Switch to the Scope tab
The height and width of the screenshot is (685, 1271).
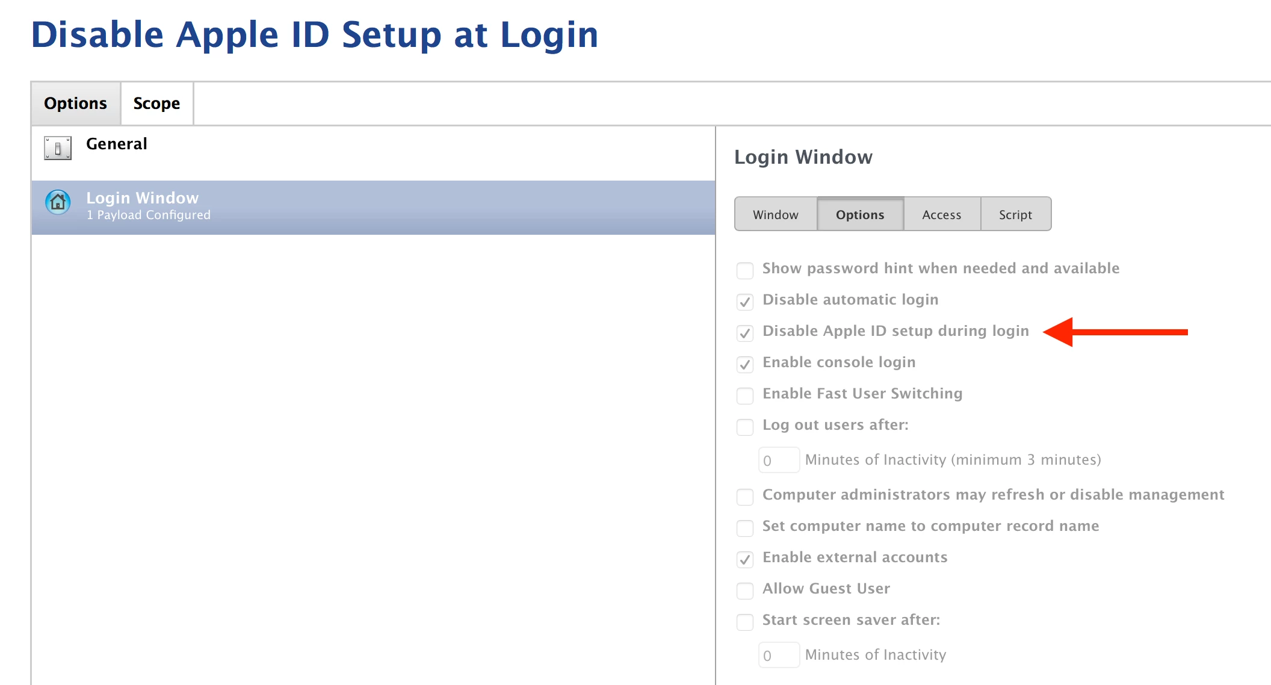point(156,104)
